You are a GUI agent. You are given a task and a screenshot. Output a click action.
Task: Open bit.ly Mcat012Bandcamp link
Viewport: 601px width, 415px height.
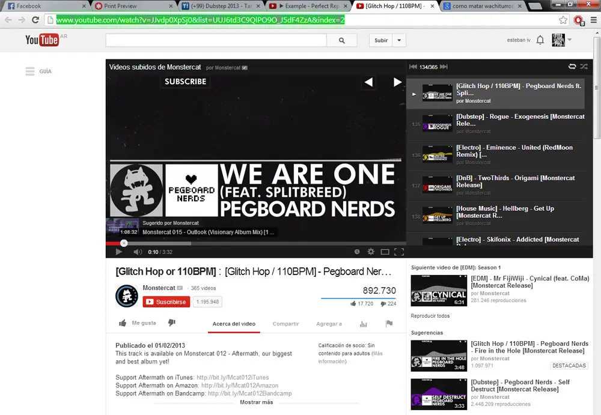click(249, 393)
